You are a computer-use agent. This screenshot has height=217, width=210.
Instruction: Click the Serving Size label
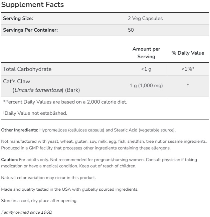click(x=18, y=18)
